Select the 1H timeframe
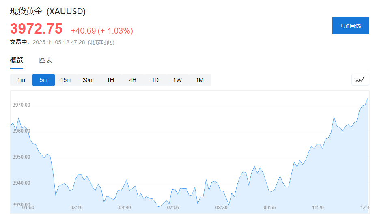 point(110,80)
